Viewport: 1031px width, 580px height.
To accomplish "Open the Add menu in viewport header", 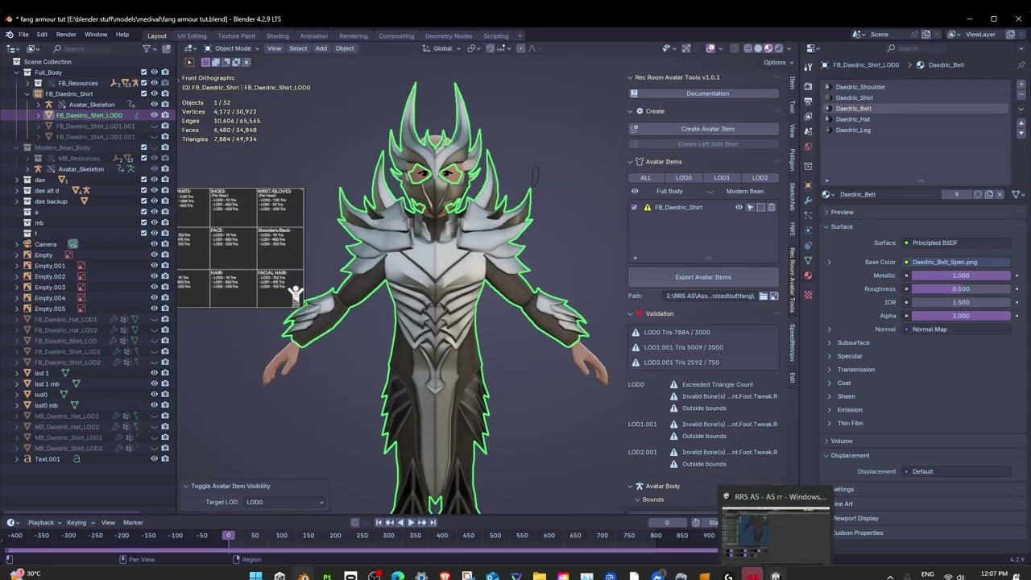I will pos(321,48).
